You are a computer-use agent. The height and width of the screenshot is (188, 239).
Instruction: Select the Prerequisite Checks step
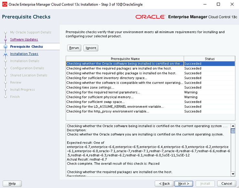(26, 46)
